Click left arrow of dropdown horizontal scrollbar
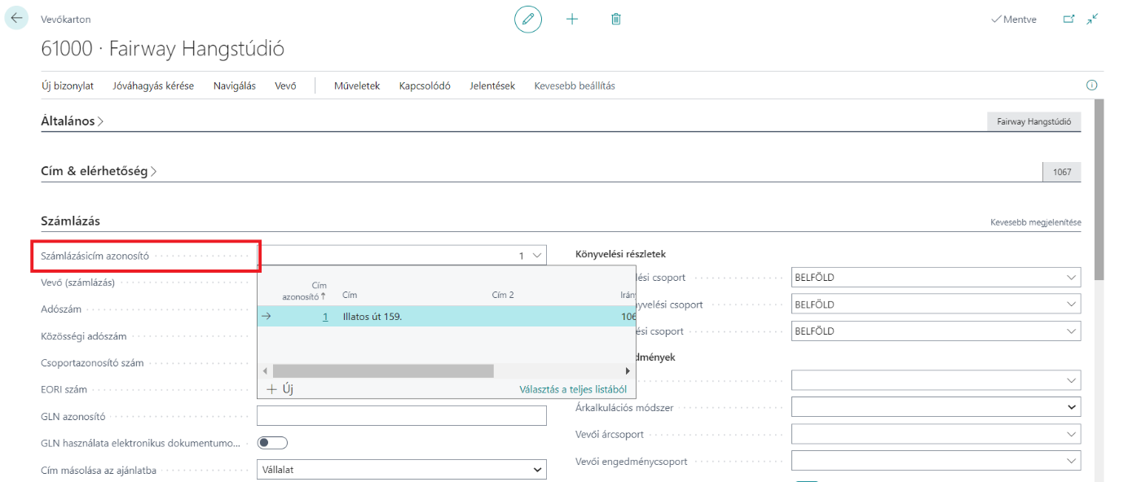 [x=263, y=370]
